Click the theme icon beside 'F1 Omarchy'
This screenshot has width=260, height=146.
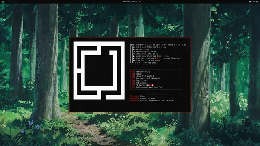(134, 85)
